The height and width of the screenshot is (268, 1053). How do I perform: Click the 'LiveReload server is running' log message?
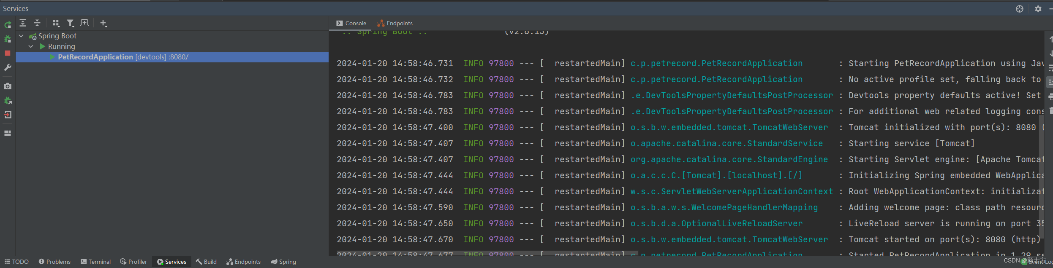[x=946, y=224]
